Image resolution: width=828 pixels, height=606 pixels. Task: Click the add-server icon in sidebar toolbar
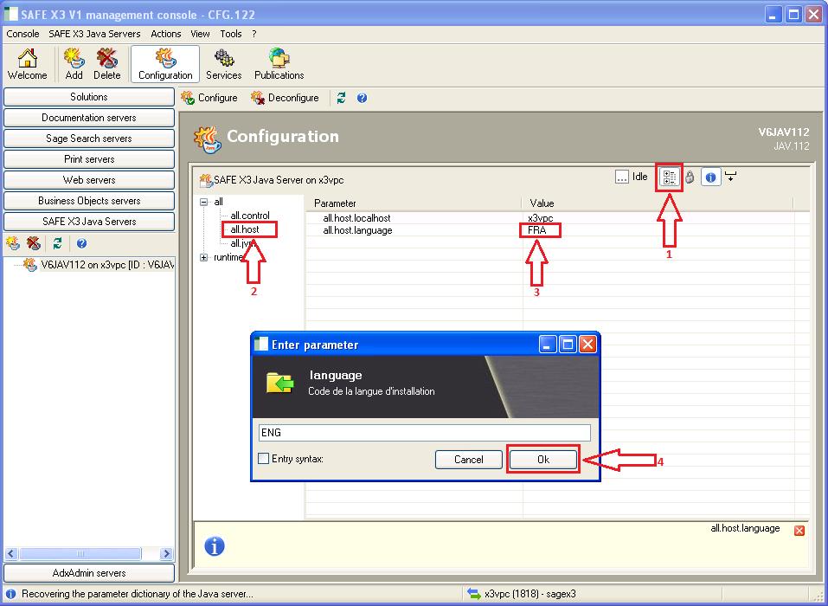(13, 243)
